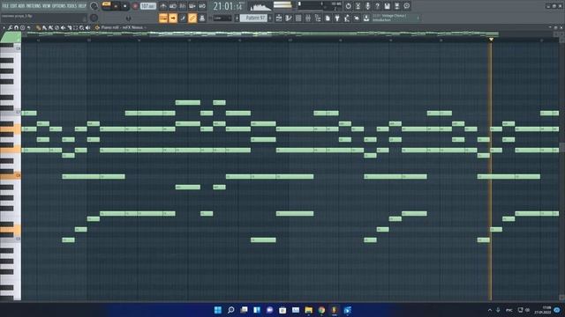Screen dimensions: 565x317
Task: Toggle note/clip grouping link
Action: [192, 18]
